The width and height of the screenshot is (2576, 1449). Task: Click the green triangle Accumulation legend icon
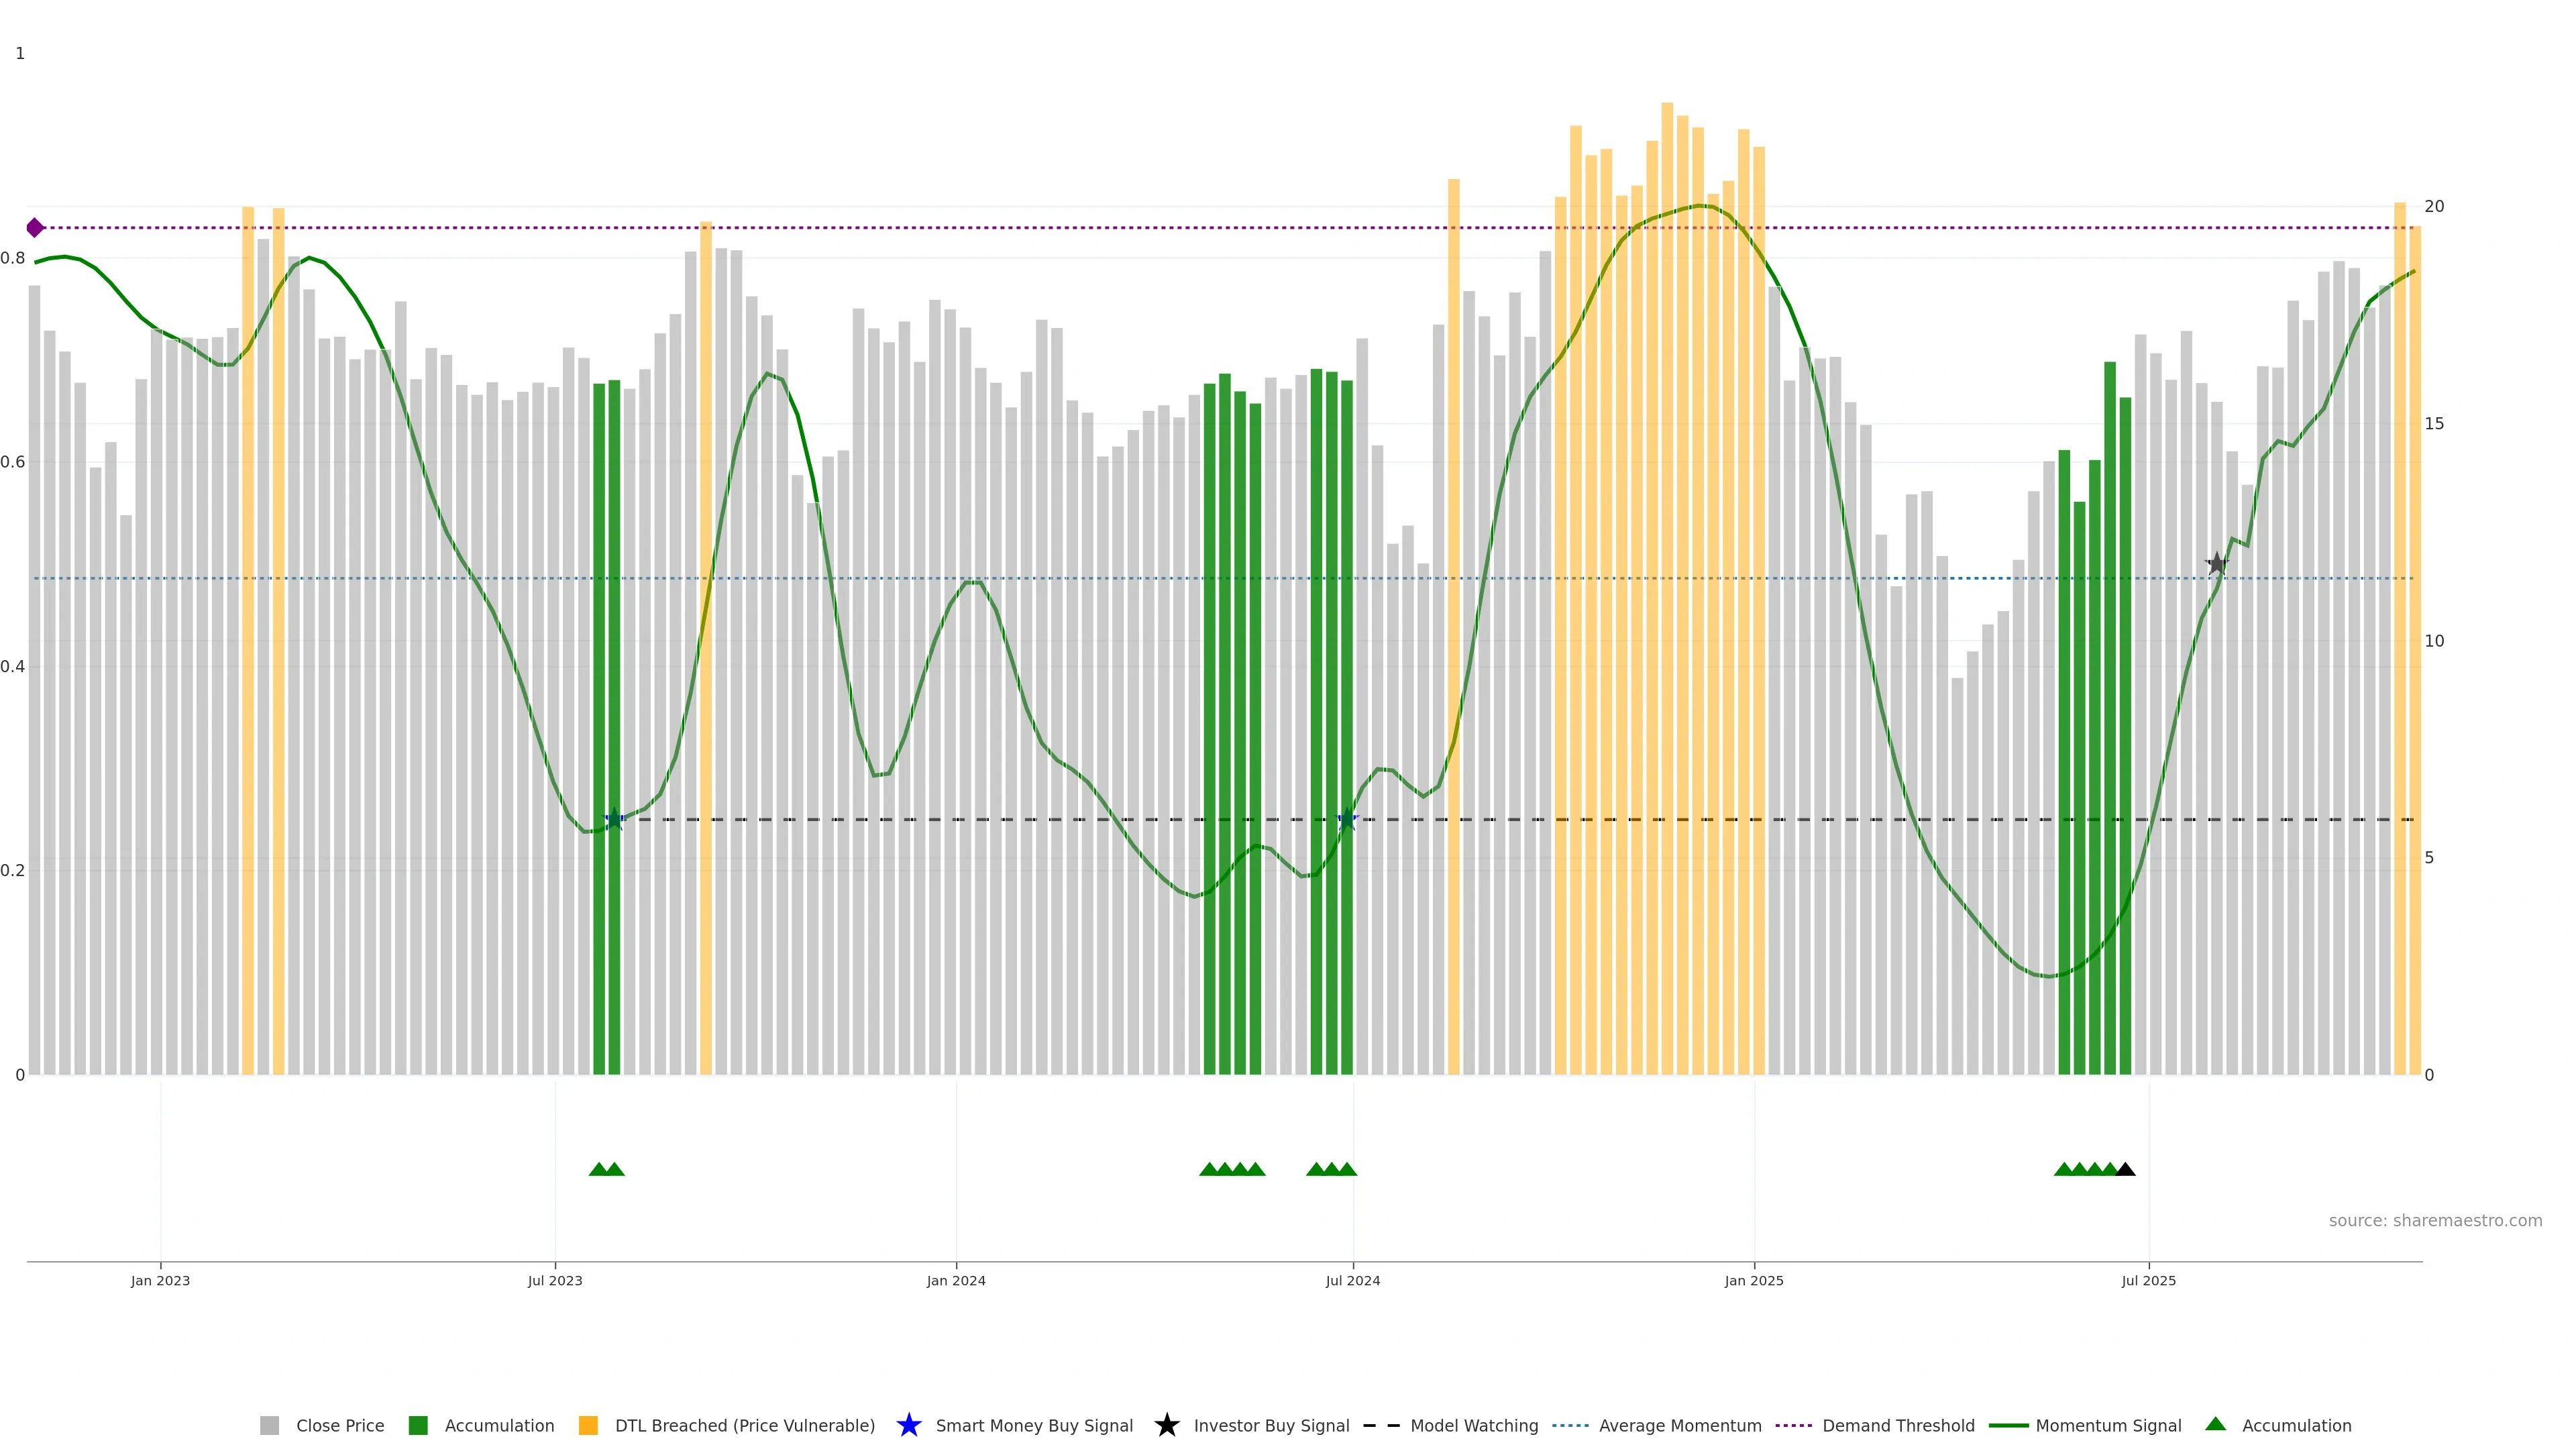pyautogui.click(x=2215, y=1424)
